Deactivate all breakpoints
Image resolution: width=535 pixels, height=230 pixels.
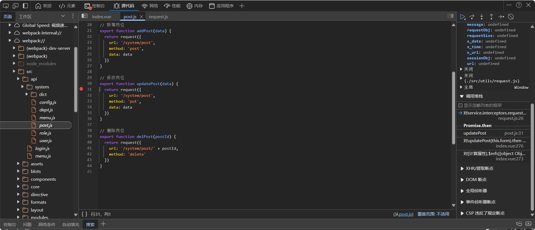coord(511,17)
